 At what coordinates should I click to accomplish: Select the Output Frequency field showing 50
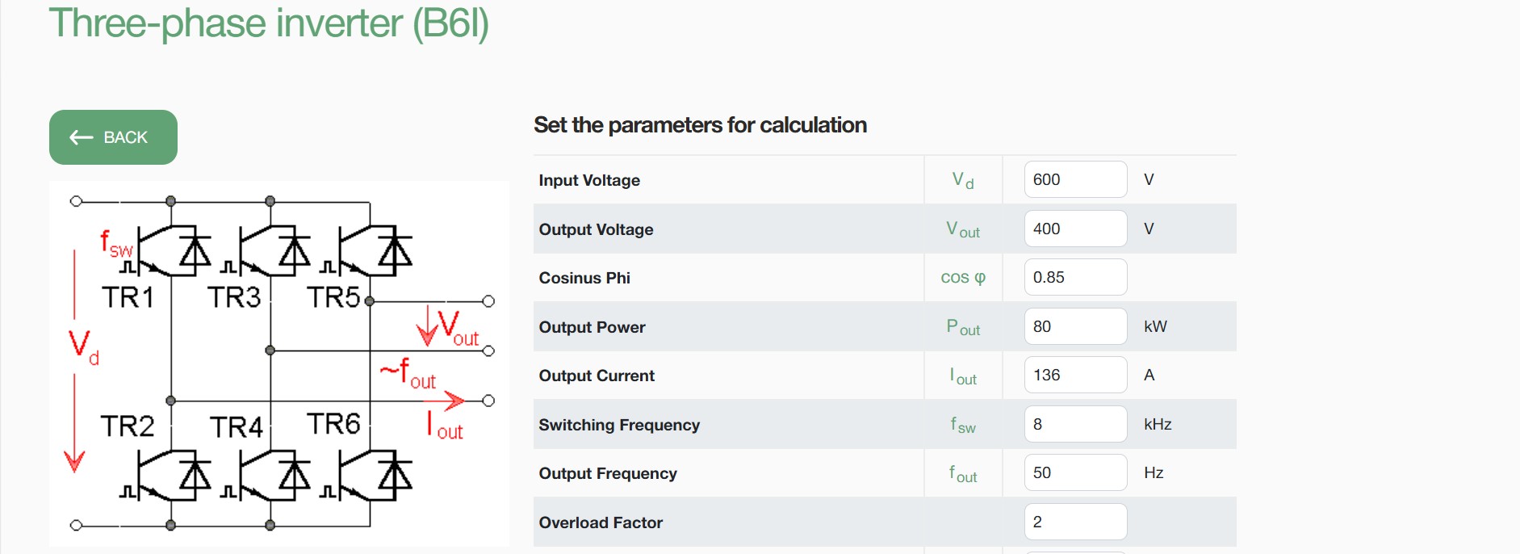pyautogui.click(x=1074, y=472)
